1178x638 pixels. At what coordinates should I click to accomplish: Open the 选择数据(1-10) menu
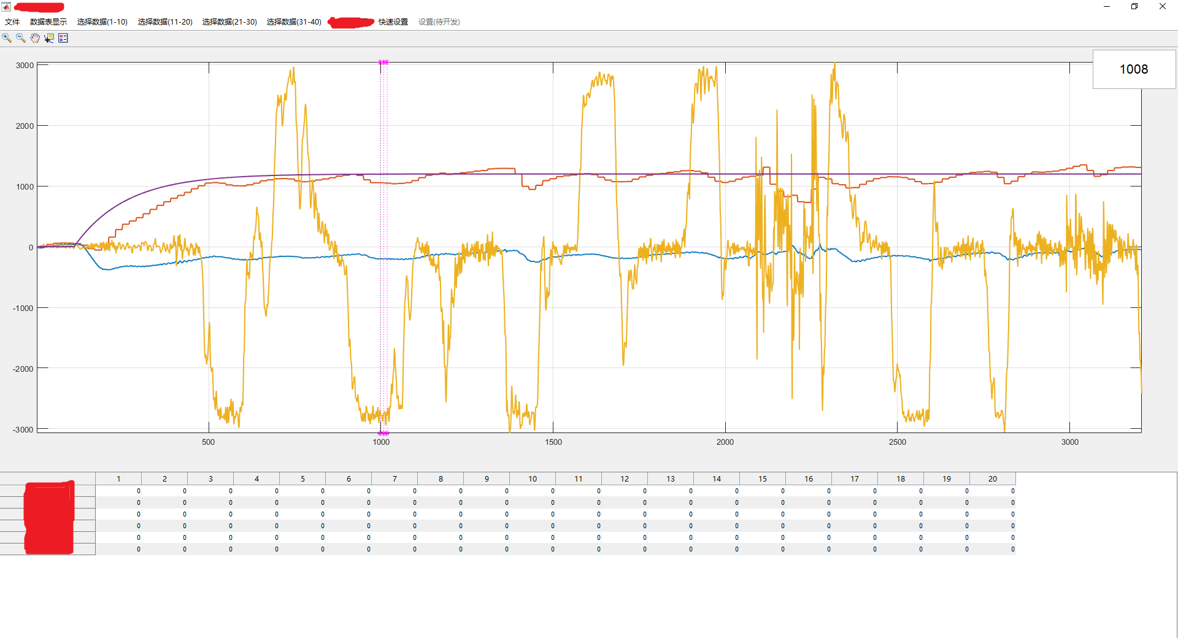pyautogui.click(x=102, y=22)
